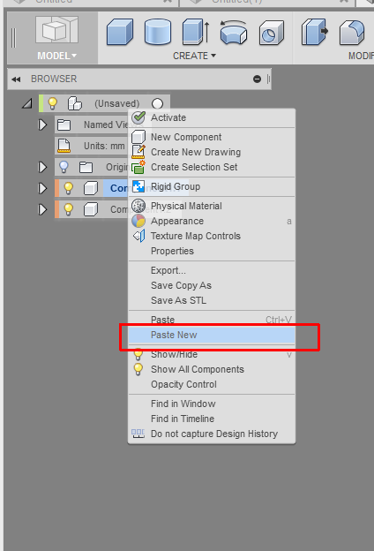
Task: Collapse the Browser panel with double-arrow
Action: [x=16, y=79]
